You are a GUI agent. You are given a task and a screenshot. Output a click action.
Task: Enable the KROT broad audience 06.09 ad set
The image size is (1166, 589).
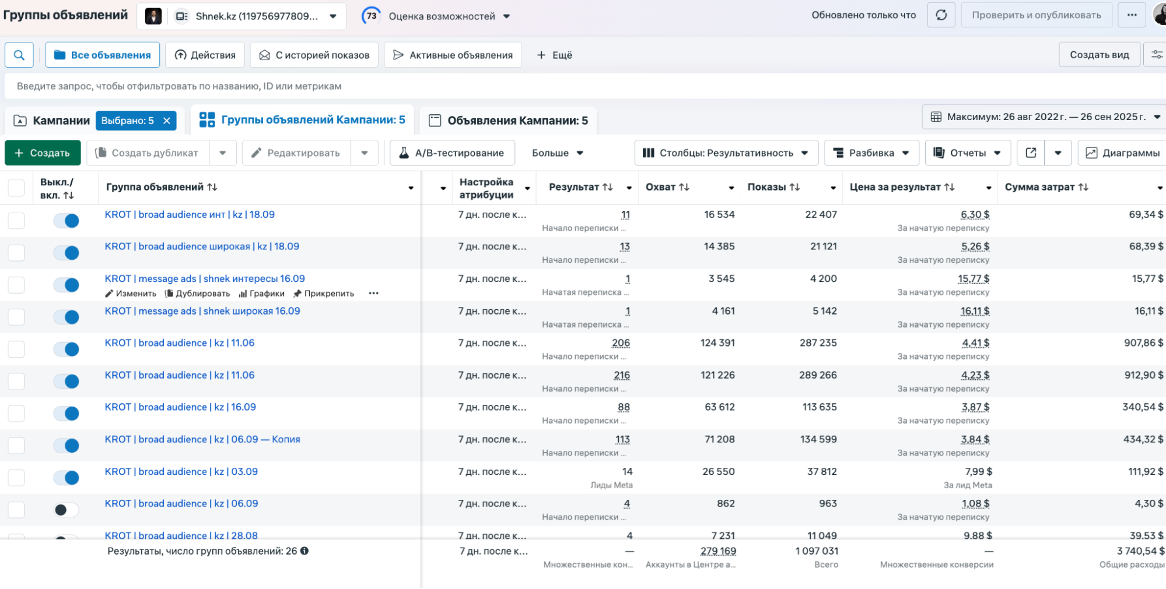66,510
